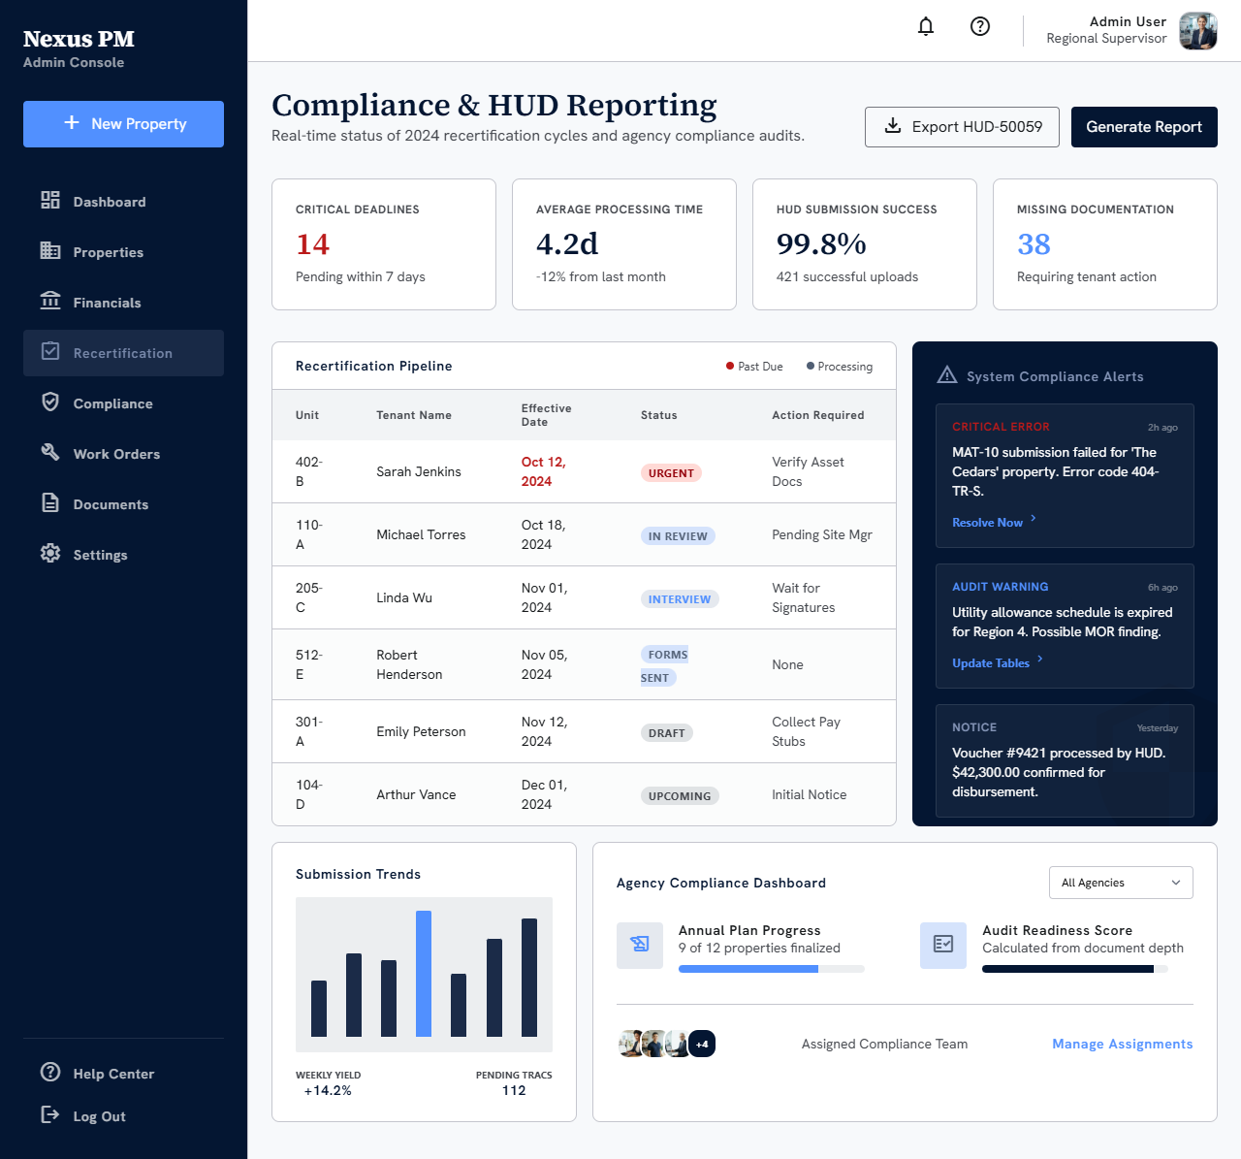Click the help question mark icon in header

tap(980, 26)
